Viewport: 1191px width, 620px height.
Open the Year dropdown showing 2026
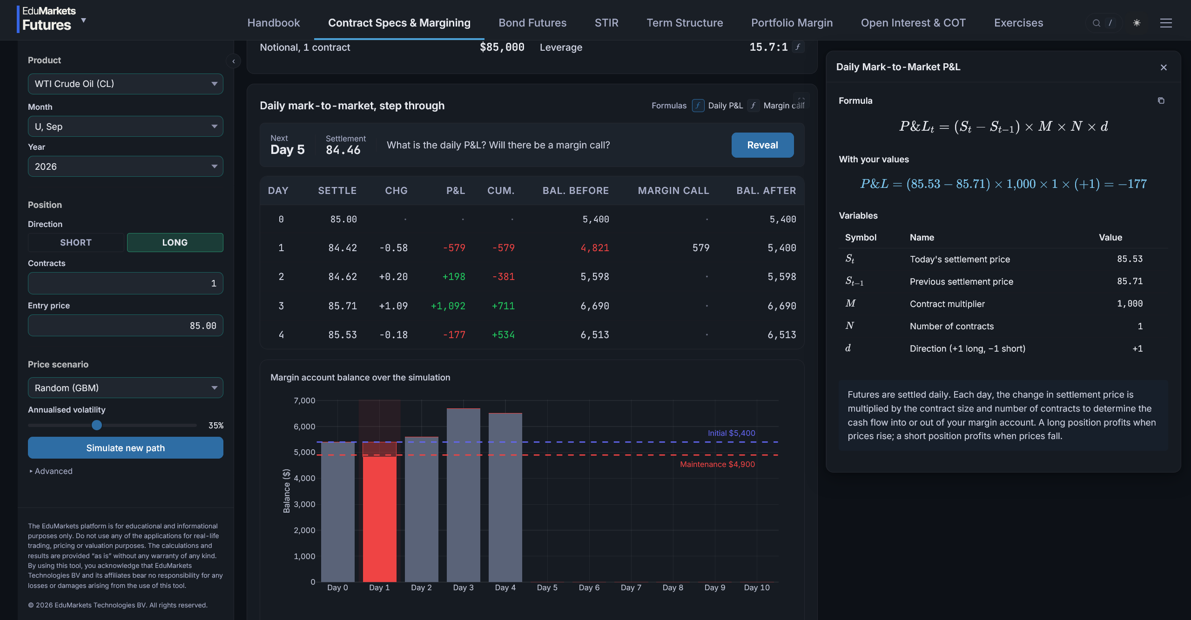(x=126, y=167)
